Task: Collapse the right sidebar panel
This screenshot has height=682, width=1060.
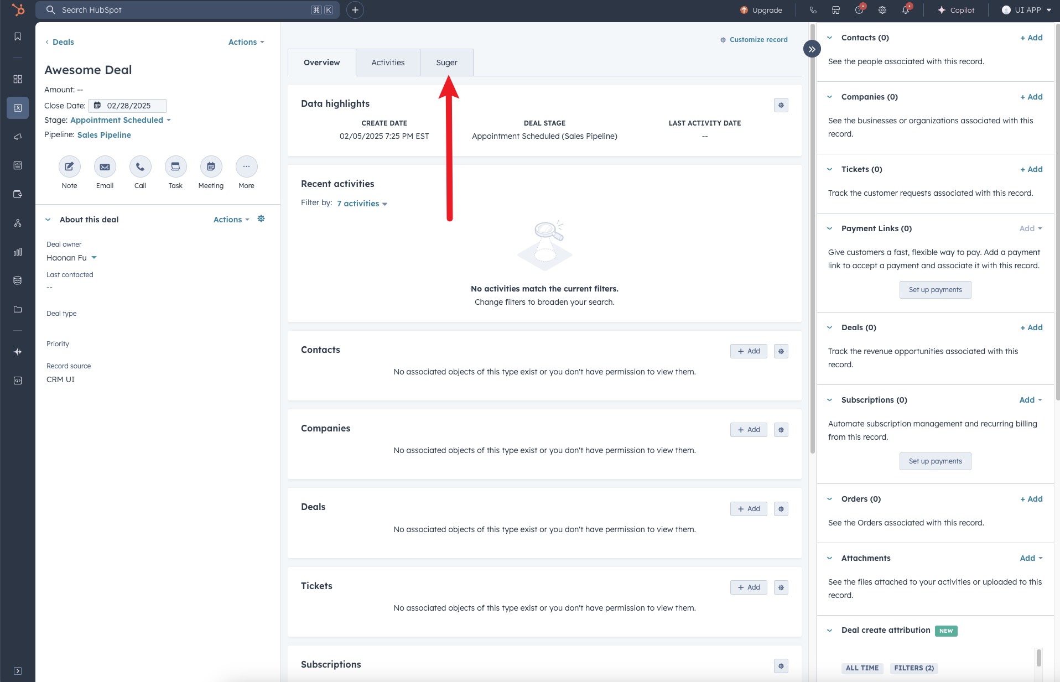Action: click(x=812, y=49)
